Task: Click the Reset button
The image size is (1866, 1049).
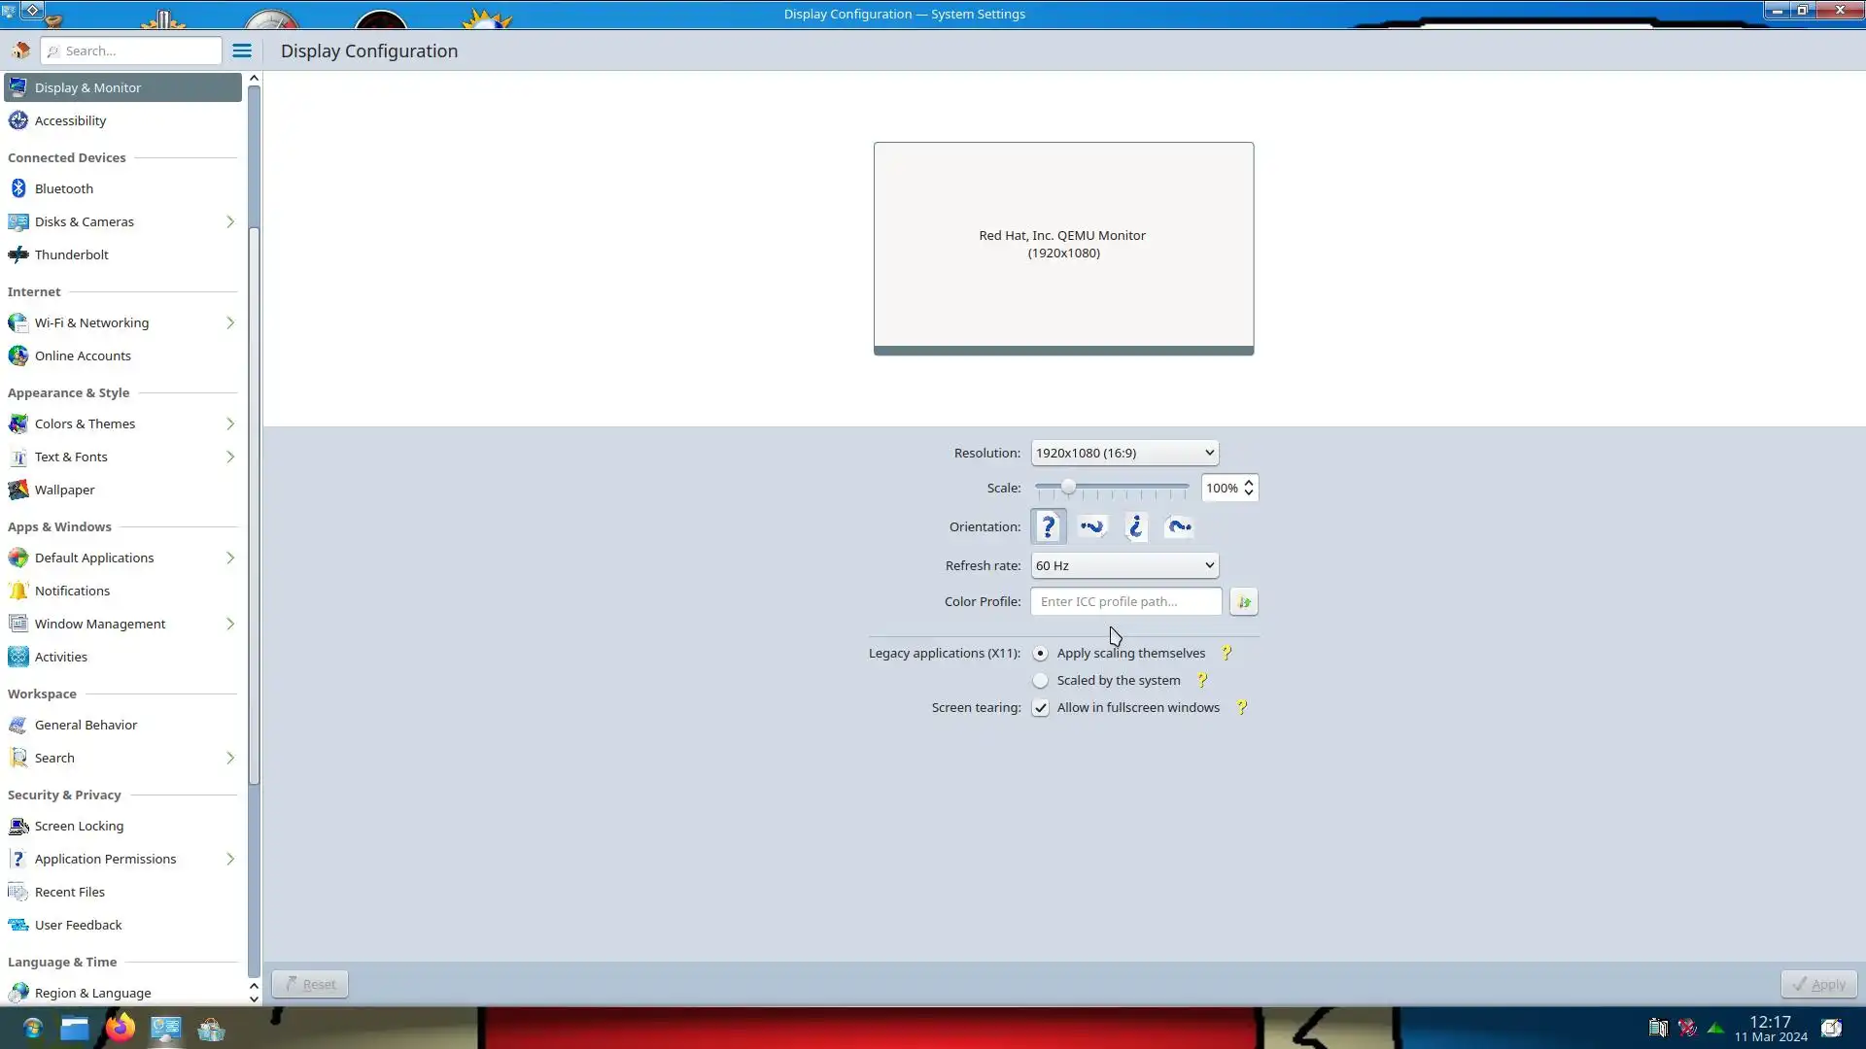Action: click(x=310, y=984)
